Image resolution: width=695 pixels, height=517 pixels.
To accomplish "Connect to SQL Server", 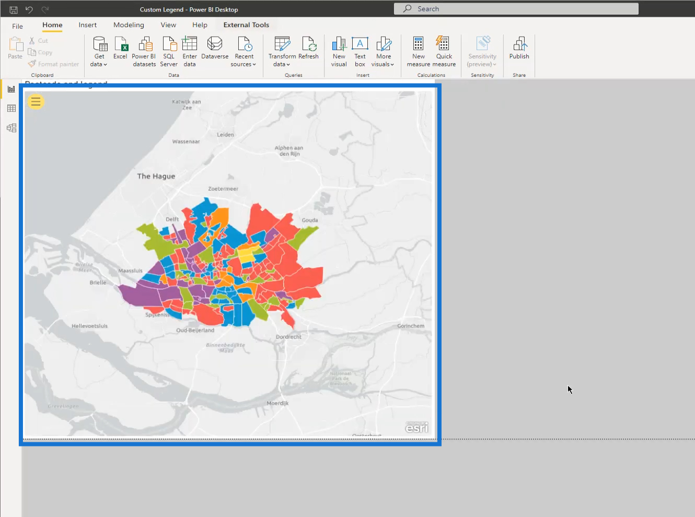I will (169, 52).
